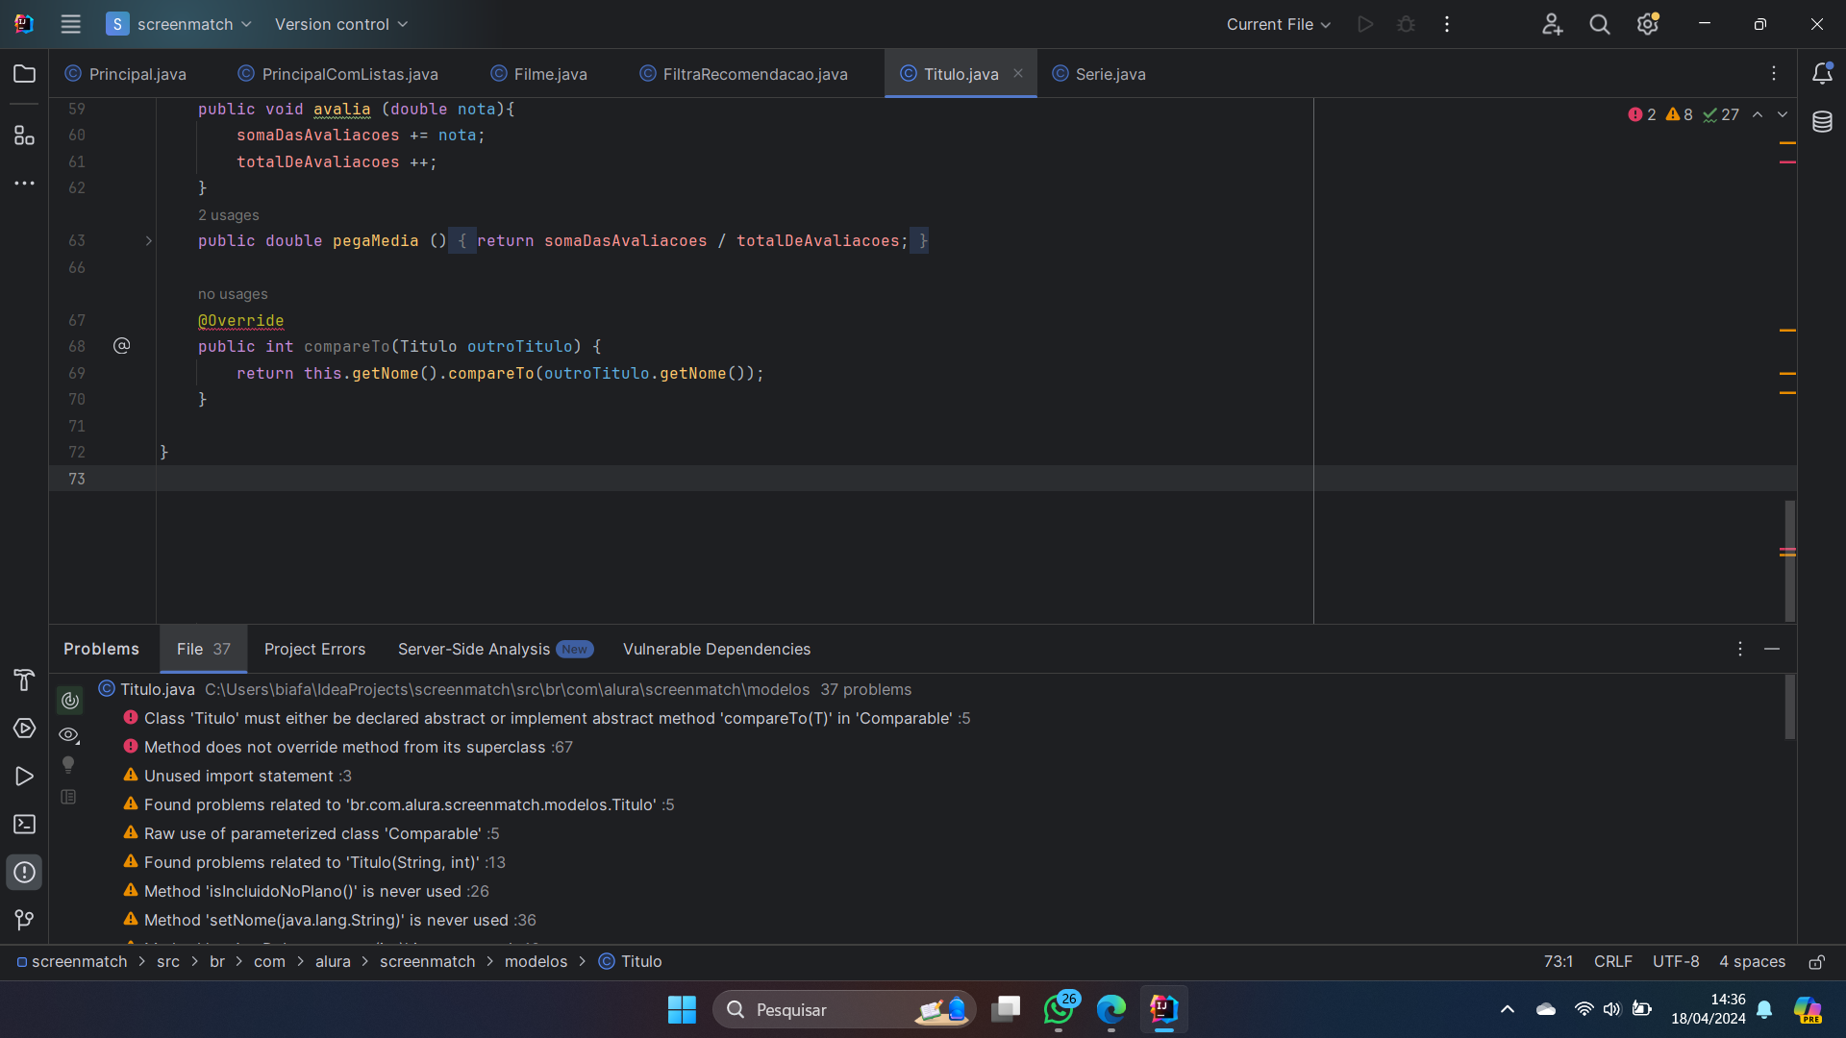The height and width of the screenshot is (1038, 1846).
Task: Toggle the folded code at line 63
Action: coord(147,241)
